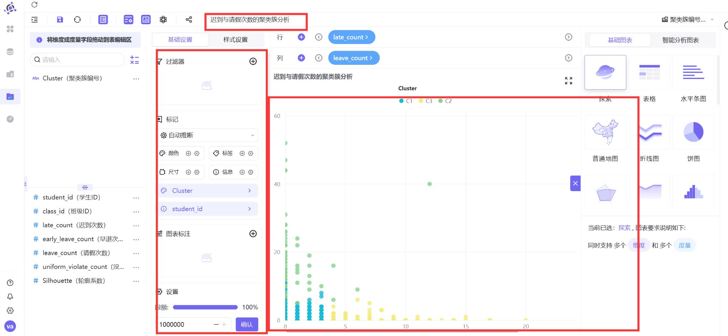Choose the radar chart thumbnail
This screenshot has height=336, width=728.
pyautogui.click(x=605, y=192)
